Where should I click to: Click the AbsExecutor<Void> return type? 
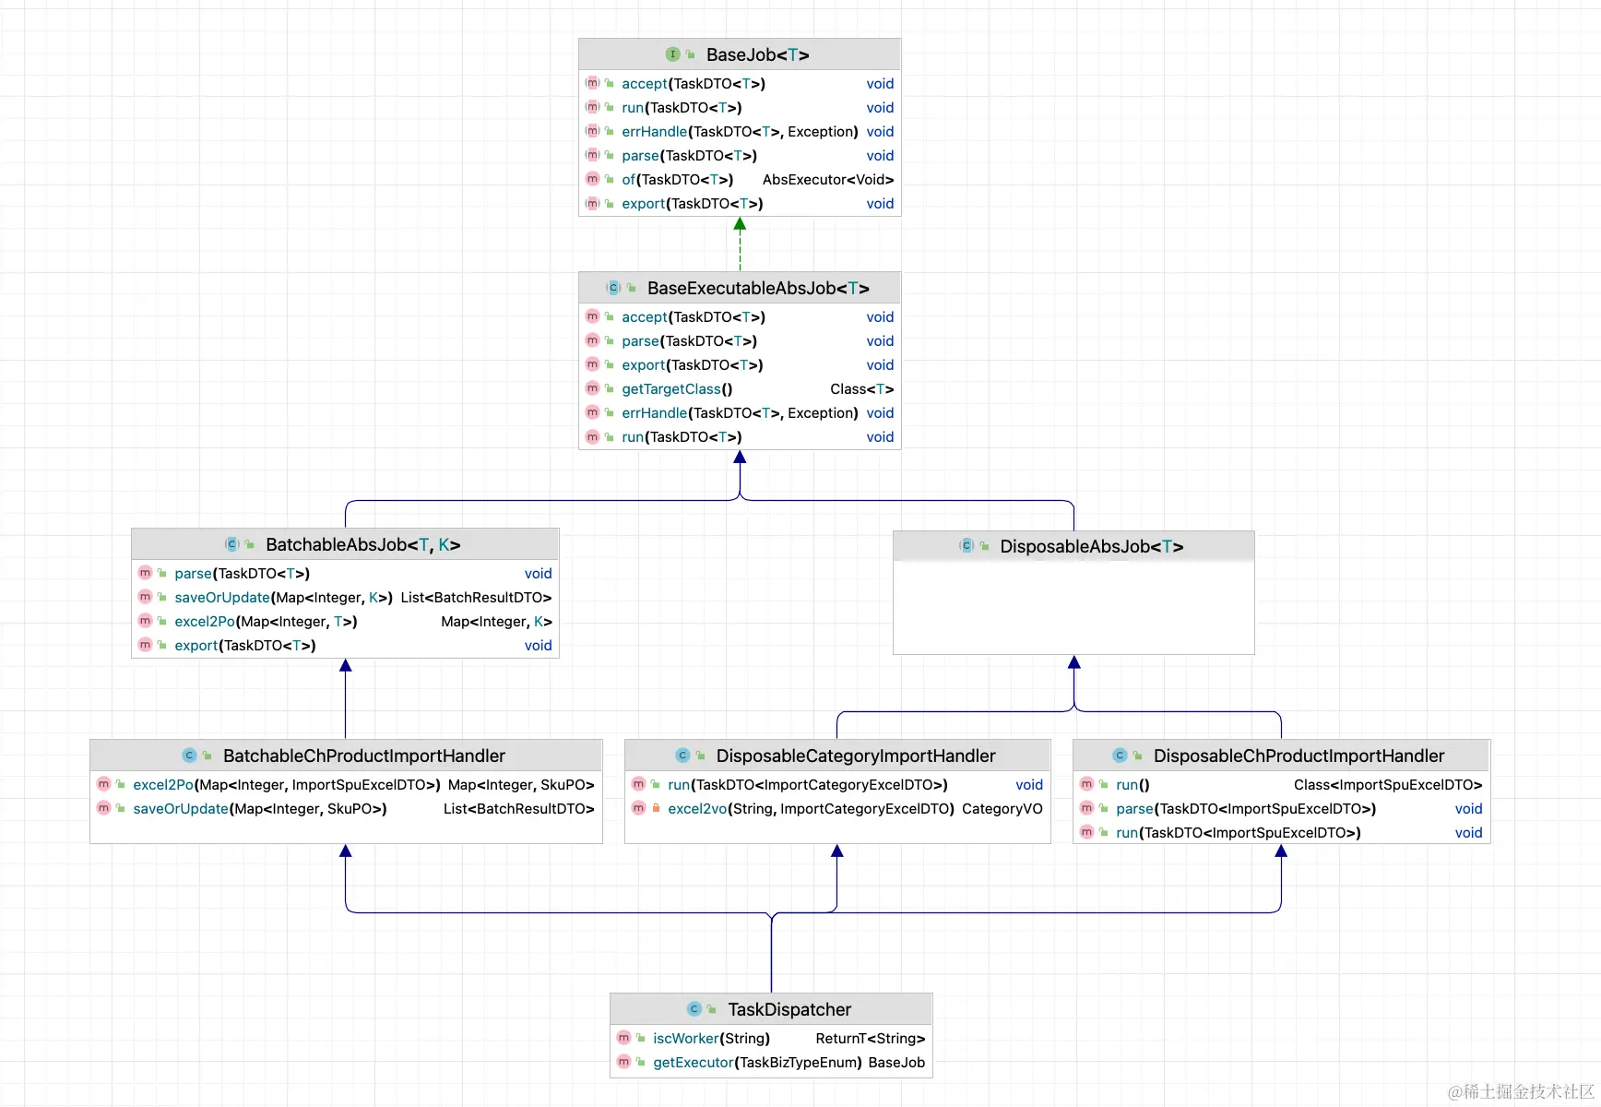click(x=828, y=179)
